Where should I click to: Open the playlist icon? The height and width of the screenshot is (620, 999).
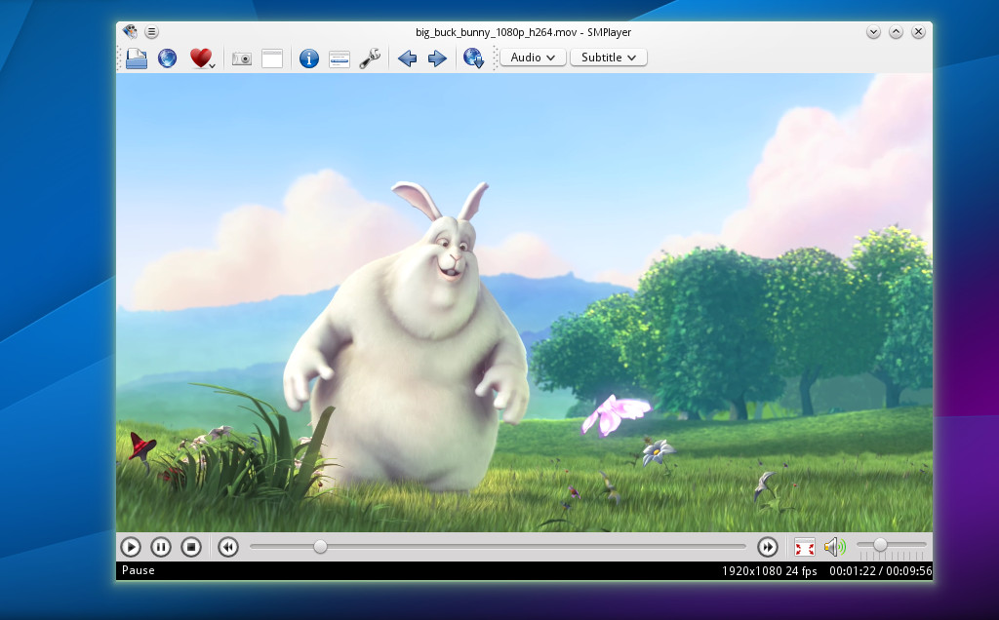coord(339,59)
